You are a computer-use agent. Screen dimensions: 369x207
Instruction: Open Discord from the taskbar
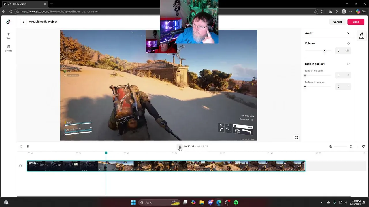[x=210, y=202]
